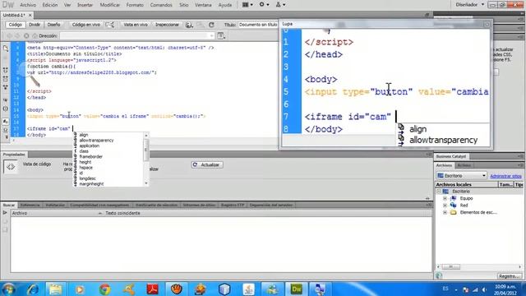This screenshot has height=296, width=526.
Task: Click the code hints scroll-down arrow
Action: (x=146, y=183)
